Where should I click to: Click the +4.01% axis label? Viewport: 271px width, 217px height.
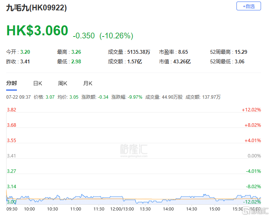[253, 141]
